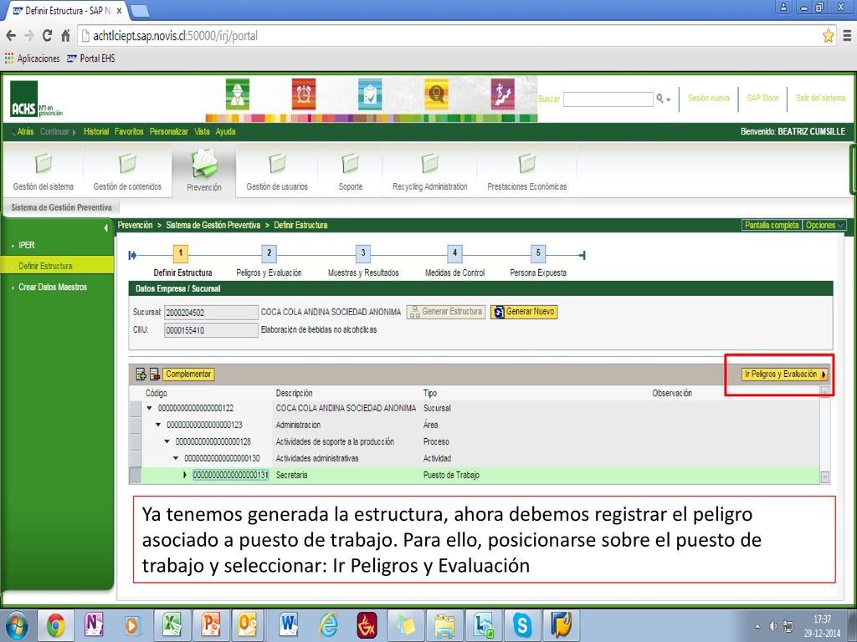Select row marker for Administracion row
The image size is (857, 642).
pos(135,425)
